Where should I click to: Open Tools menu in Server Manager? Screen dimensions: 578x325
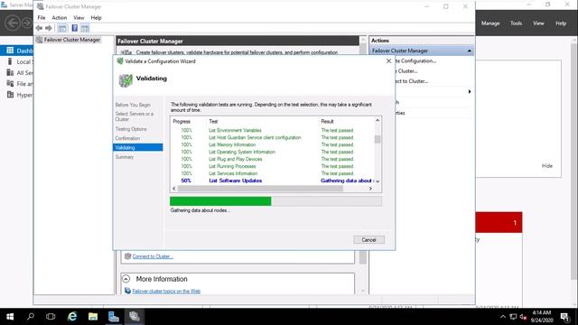coord(516,23)
